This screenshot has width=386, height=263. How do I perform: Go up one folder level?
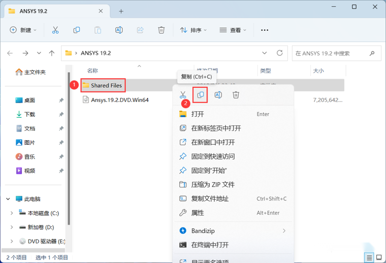(52, 53)
